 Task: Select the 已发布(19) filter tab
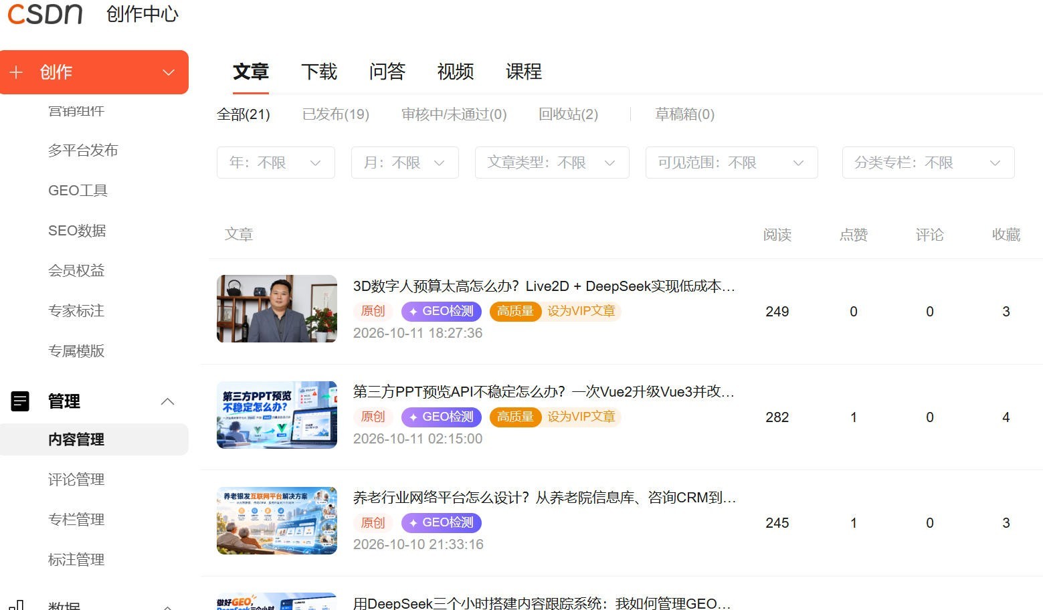(x=336, y=114)
